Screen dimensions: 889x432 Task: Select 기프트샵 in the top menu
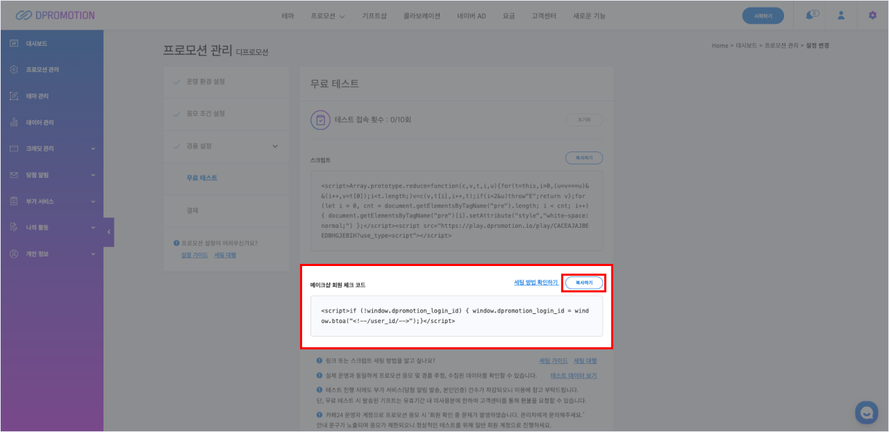(373, 16)
